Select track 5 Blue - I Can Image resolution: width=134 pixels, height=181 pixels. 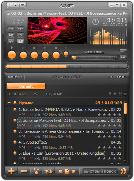(70, 156)
